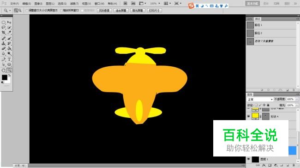Hide the 形状 4 layer eye icon
Image resolution: width=300 pixels, height=168 pixels.
(248, 116)
